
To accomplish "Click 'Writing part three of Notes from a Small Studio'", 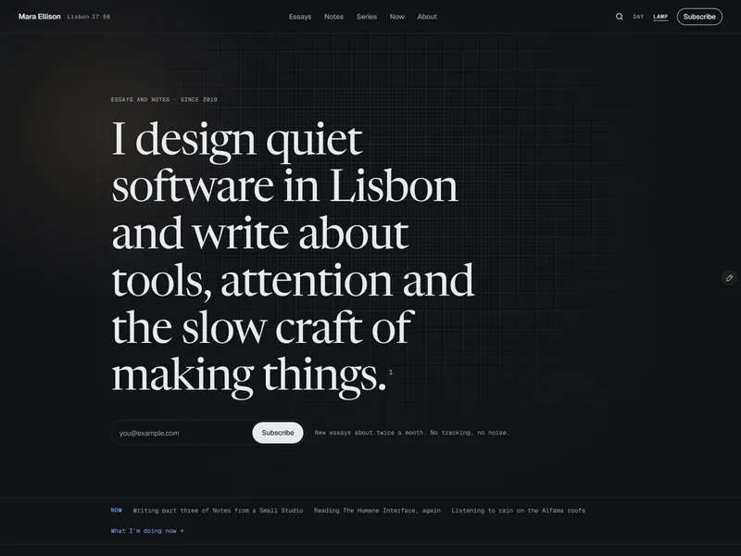I will 218,511.
